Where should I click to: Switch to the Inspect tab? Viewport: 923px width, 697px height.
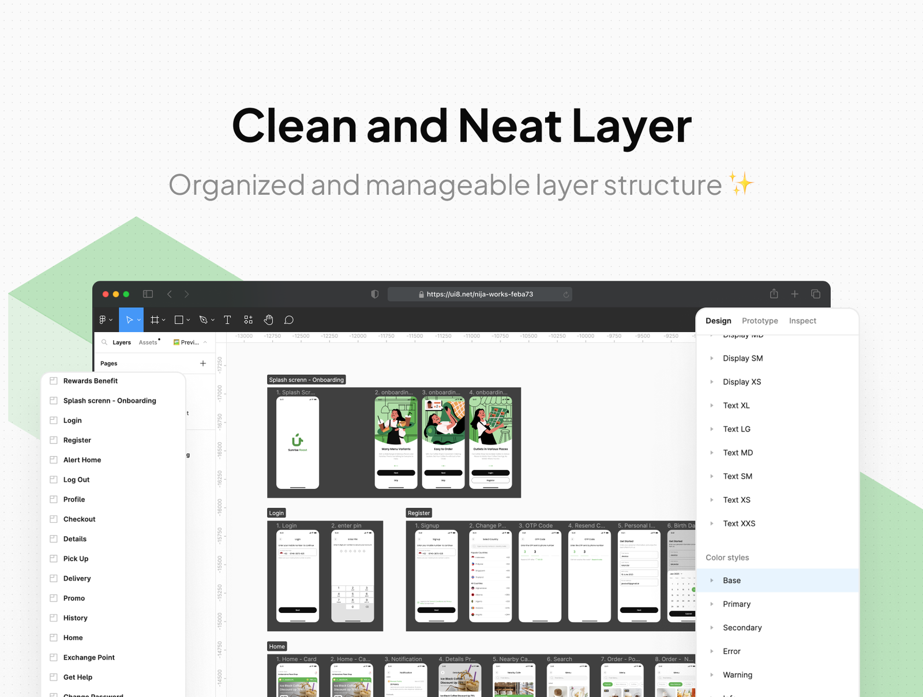[x=802, y=321]
